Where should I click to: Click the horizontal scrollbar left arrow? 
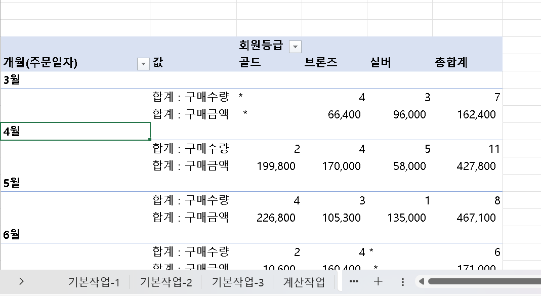[420, 282]
